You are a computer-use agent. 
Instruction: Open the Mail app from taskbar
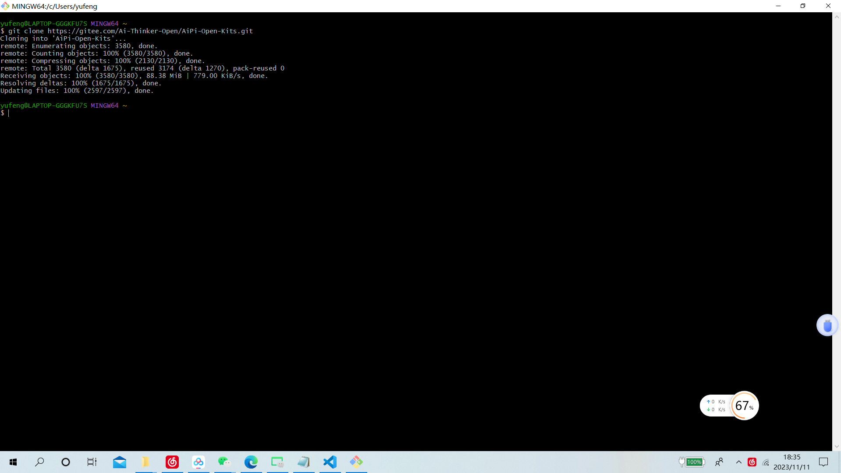[119, 462]
